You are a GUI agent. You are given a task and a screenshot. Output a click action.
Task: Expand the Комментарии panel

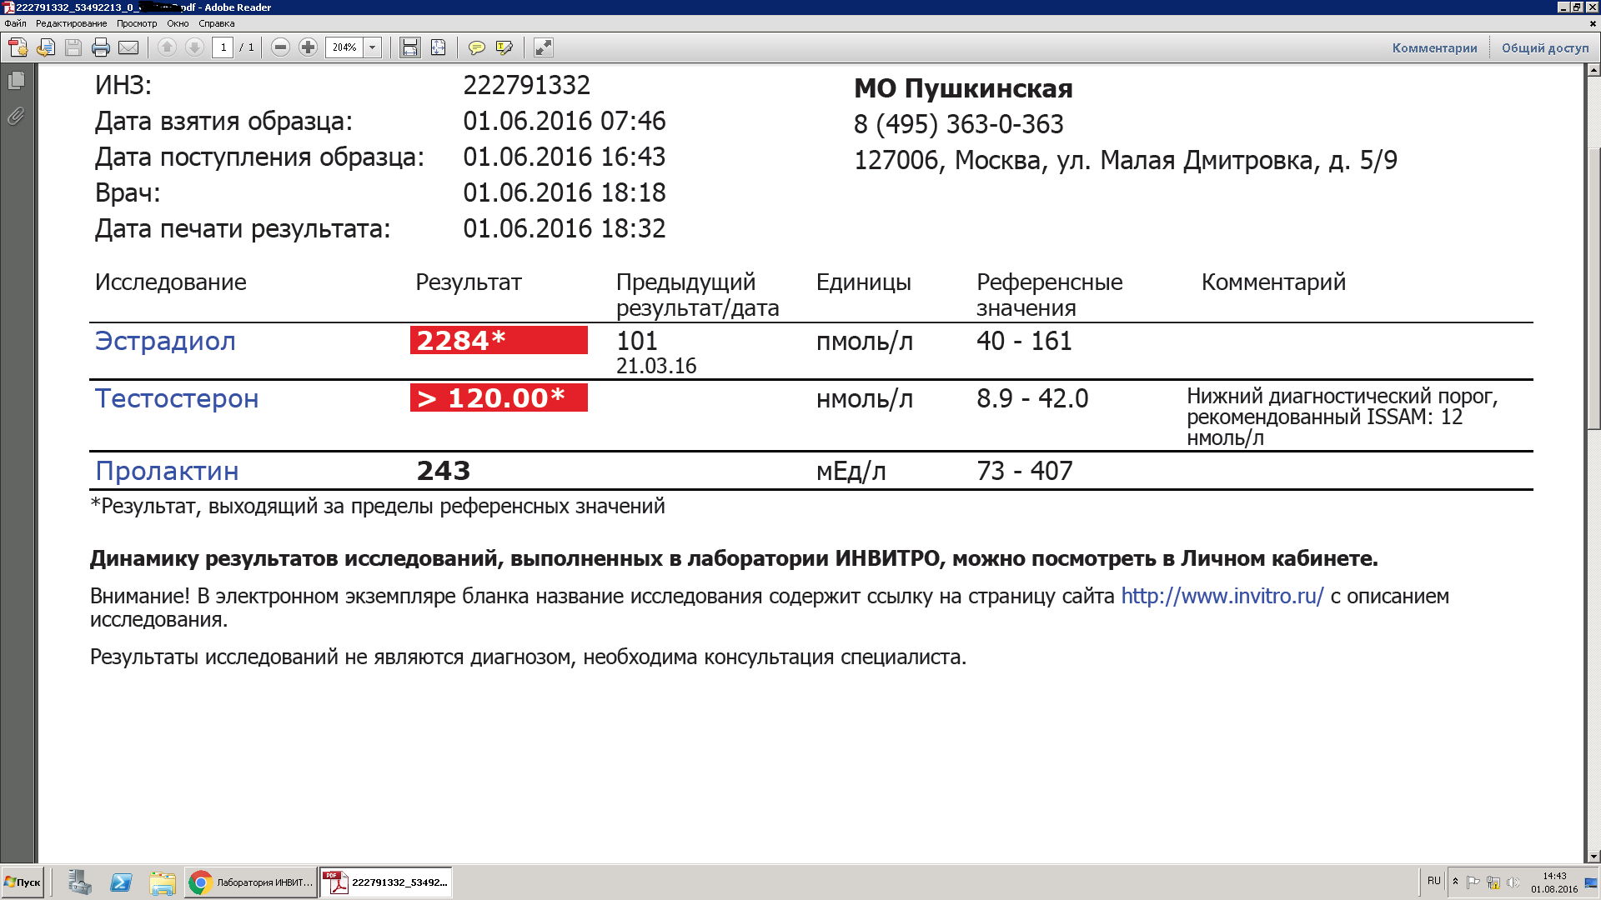[x=1434, y=47]
